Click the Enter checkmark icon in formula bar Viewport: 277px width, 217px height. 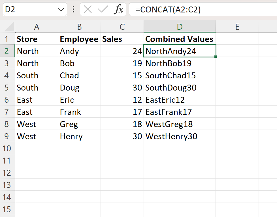click(x=102, y=9)
